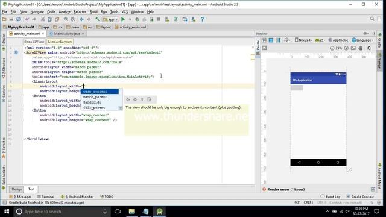Switch to the MainActivity.java tab
Screen dimensions: 386x217
pos(67,34)
